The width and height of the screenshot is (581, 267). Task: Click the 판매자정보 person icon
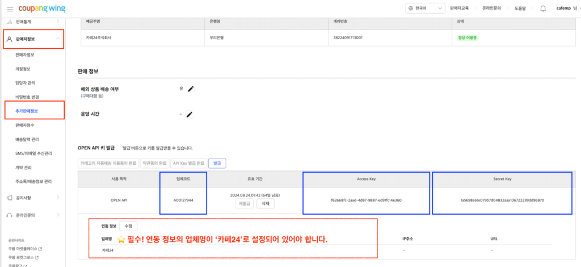pyautogui.click(x=10, y=39)
